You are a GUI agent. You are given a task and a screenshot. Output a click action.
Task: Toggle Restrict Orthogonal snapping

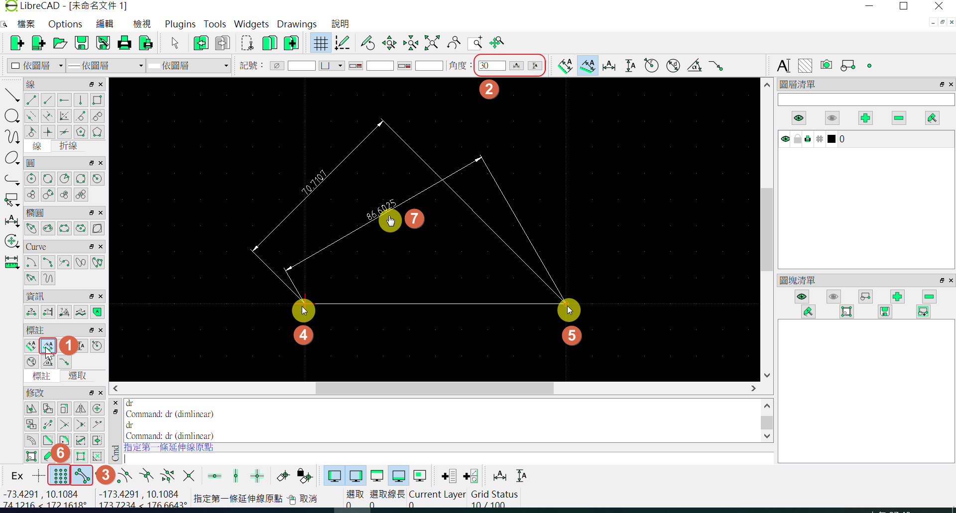[257, 476]
